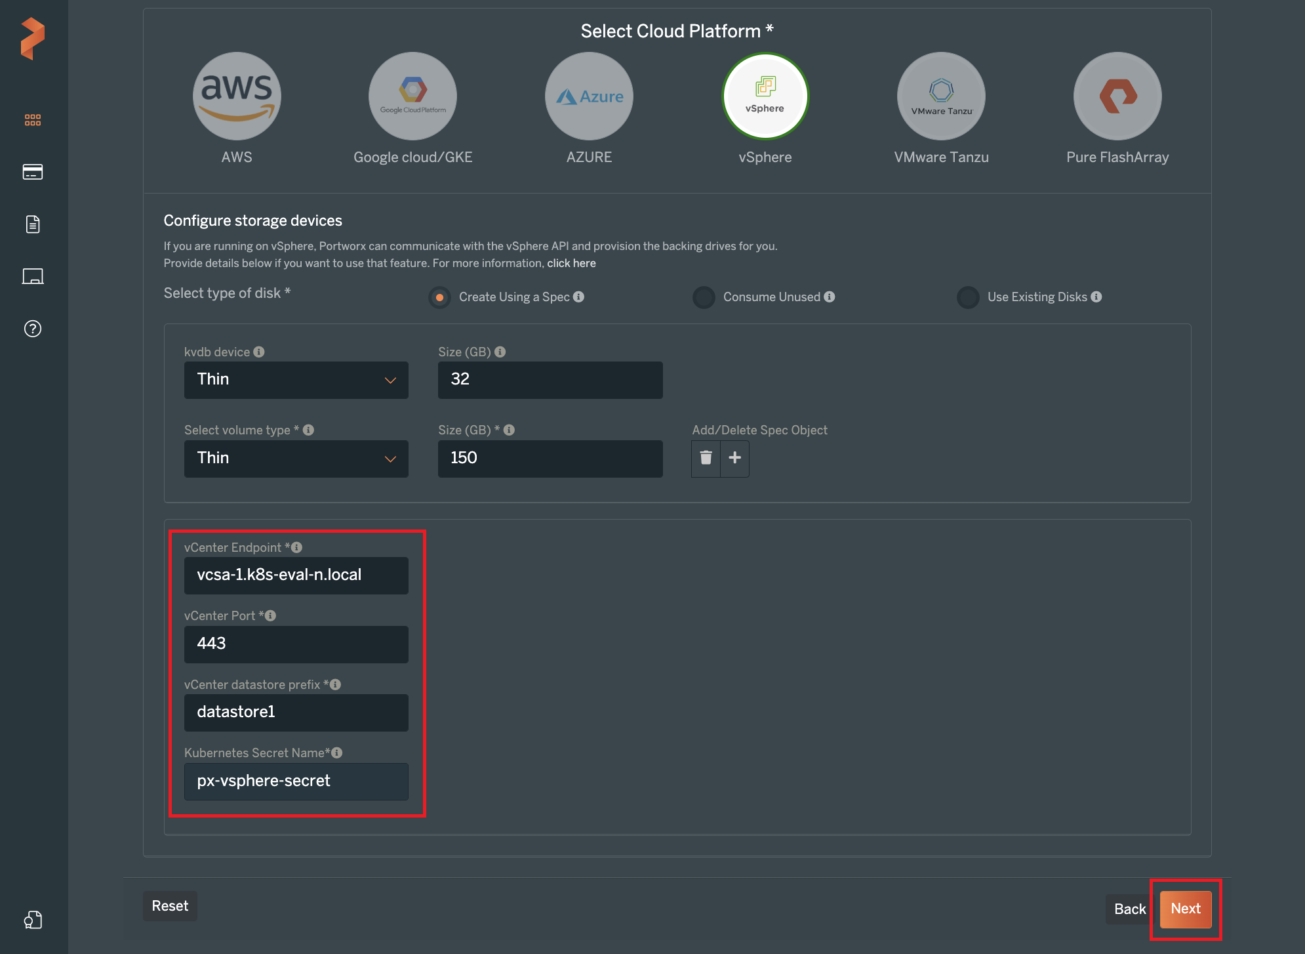
Task: Open the document spec sidebar icon
Action: pos(33,224)
